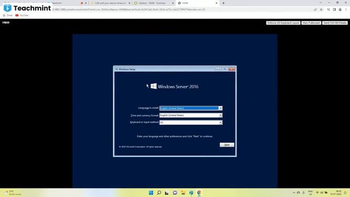Click the reading list icon in the toolbar

pyautogui.click(x=328, y=10)
